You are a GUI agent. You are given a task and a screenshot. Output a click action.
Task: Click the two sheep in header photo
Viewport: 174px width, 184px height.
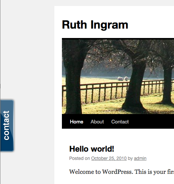(x=123, y=79)
